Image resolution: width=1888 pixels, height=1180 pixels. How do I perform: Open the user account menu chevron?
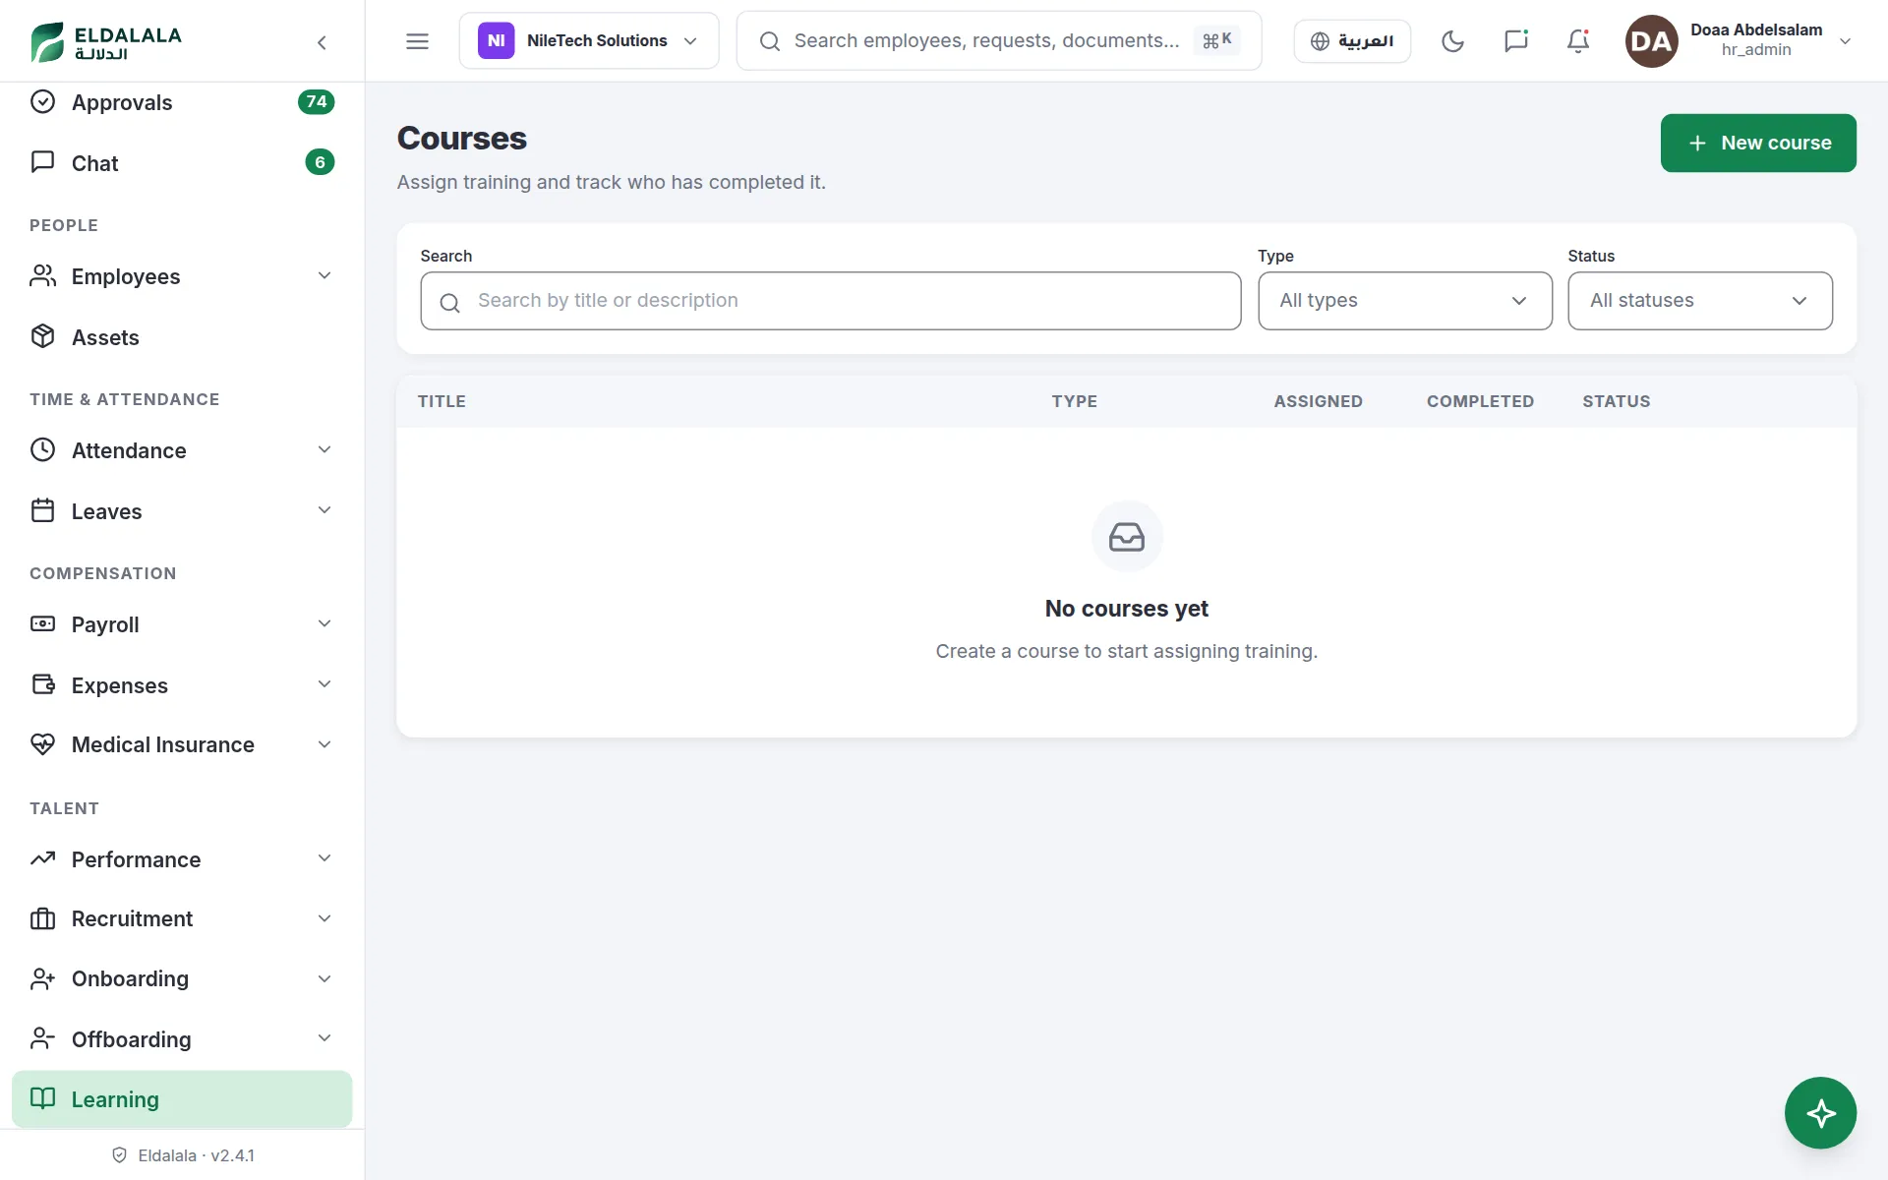coord(1846,41)
